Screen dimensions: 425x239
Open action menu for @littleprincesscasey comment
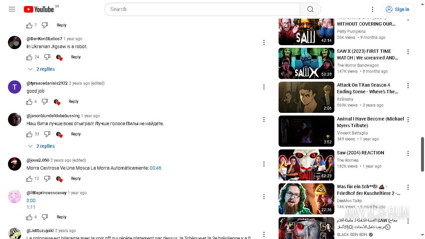(264, 197)
